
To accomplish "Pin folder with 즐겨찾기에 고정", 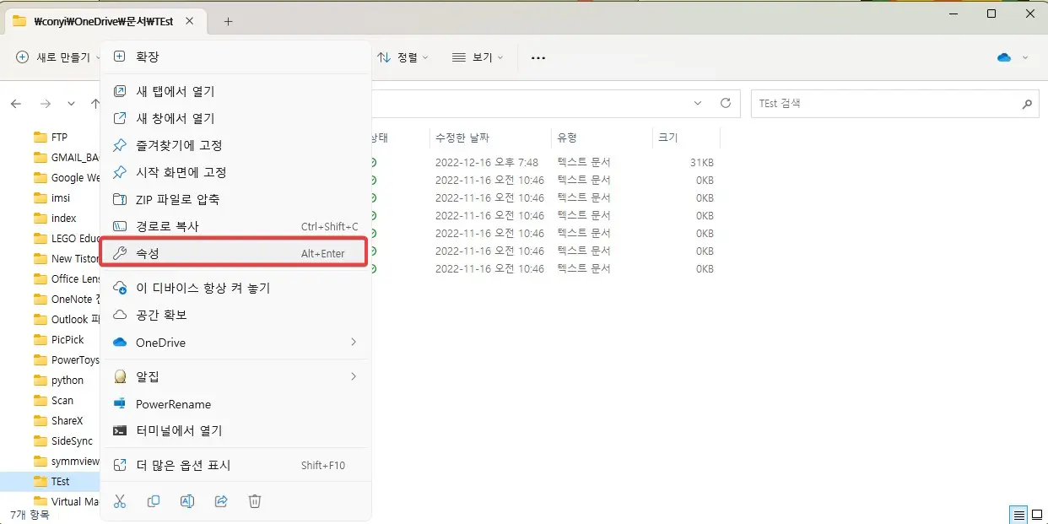I will 235,145.
